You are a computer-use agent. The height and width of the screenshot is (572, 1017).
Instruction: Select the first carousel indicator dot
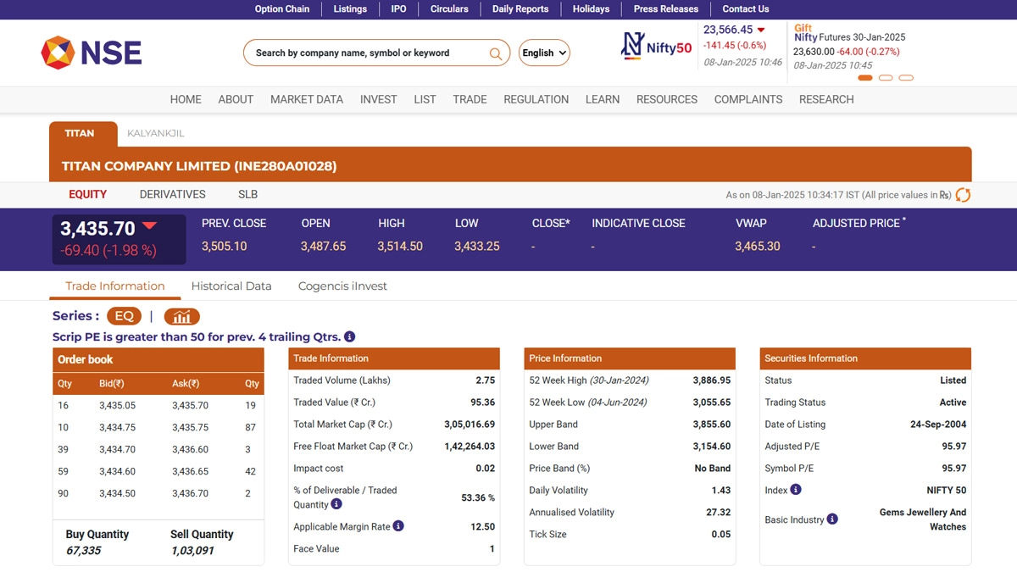(x=865, y=78)
